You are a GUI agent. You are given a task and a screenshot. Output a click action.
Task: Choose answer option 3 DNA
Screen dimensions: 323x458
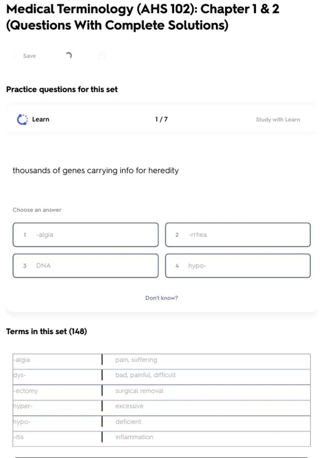pyautogui.click(x=85, y=266)
